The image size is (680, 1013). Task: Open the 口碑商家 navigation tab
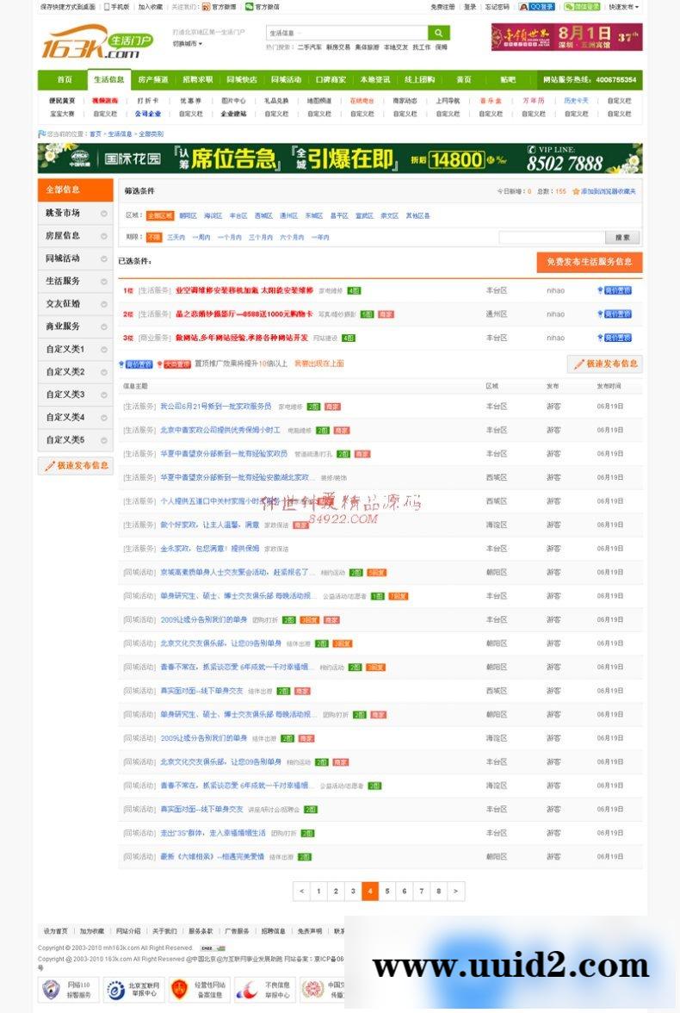point(331,79)
